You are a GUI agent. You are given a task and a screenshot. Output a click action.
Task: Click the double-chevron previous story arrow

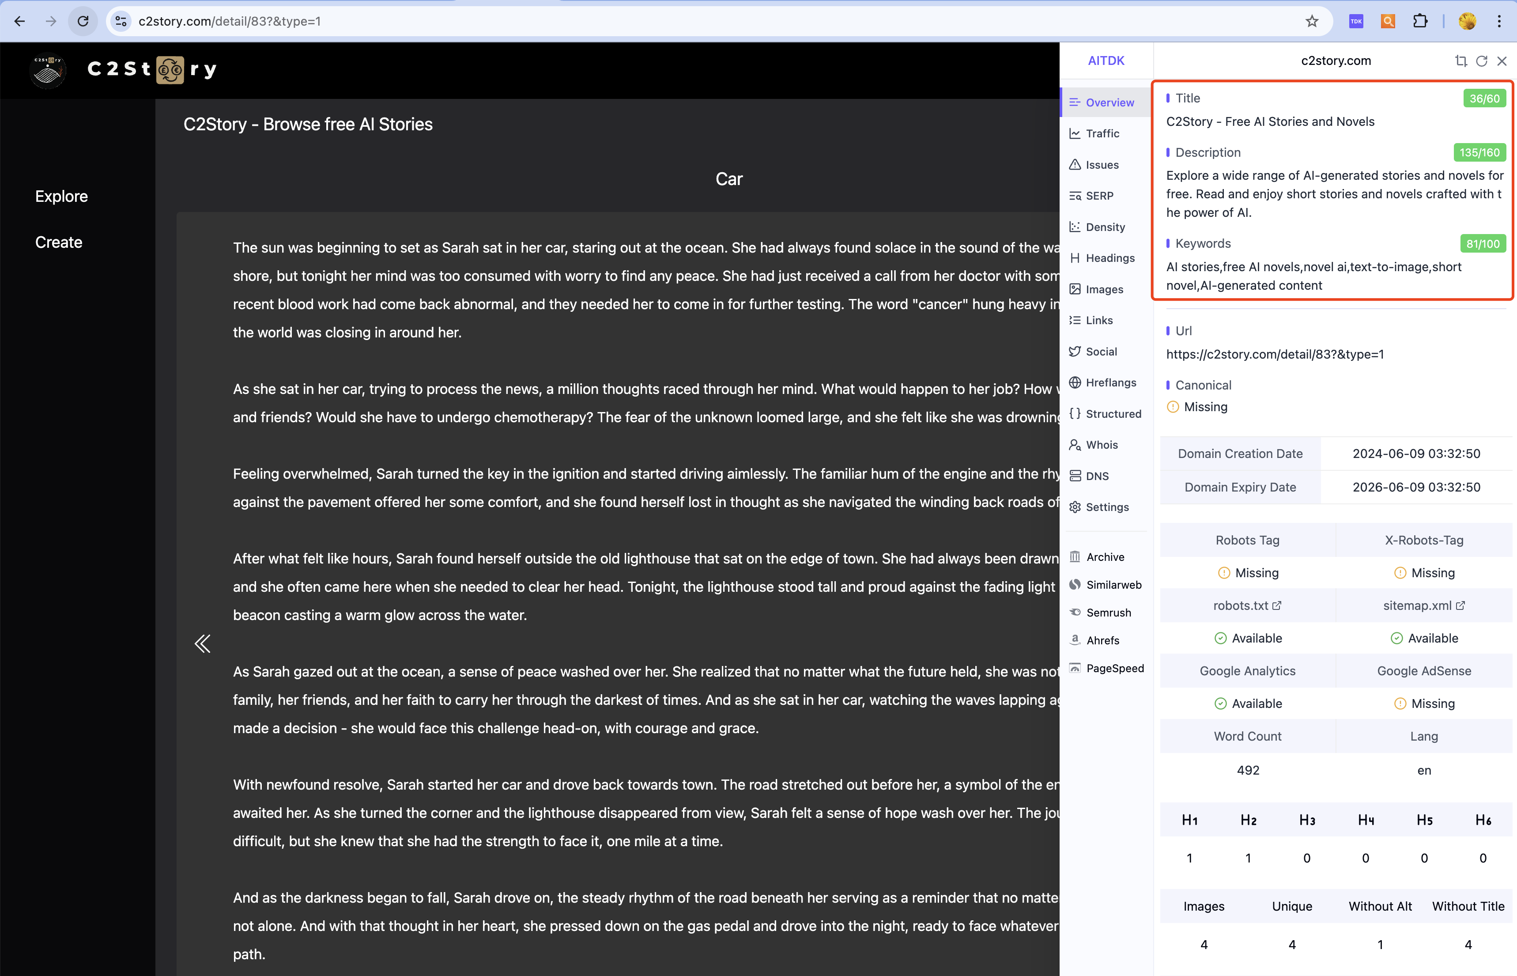point(202,643)
